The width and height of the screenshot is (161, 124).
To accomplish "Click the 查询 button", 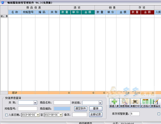I will [96, 109].
